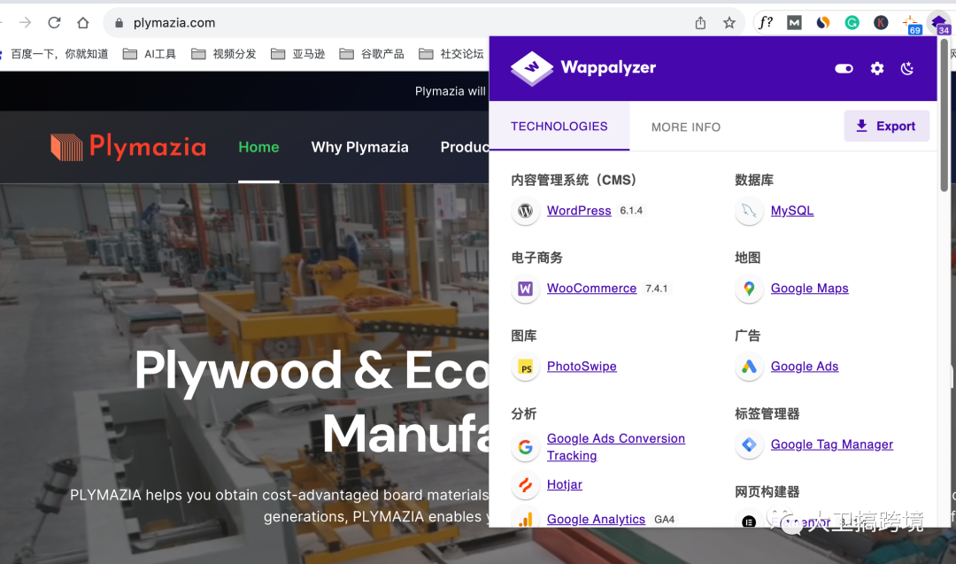Open Google Ads Conversion Tracking link

[616, 447]
